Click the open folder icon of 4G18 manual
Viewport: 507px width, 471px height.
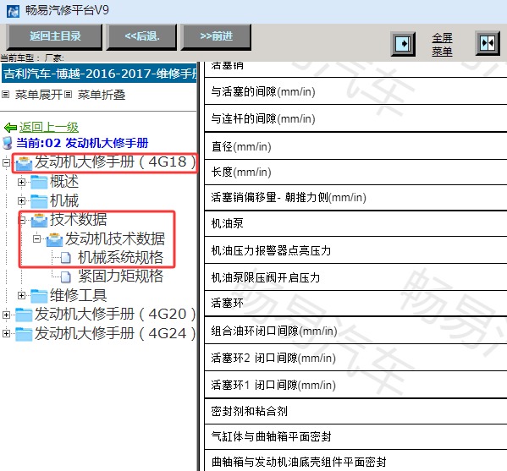click(24, 163)
